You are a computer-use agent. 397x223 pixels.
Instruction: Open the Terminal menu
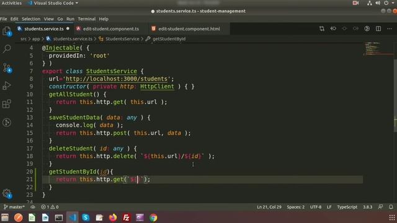point(87,19)
